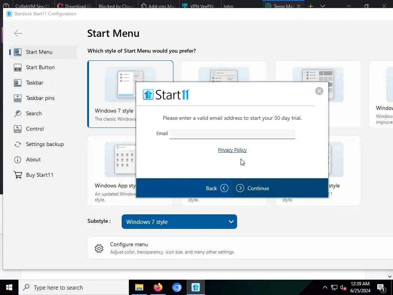Select the Control keyboard icon
393x295 pixels.
click(18, 129)
